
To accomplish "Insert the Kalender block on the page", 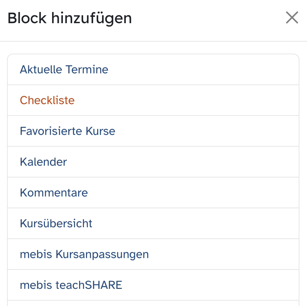I will coord(43,162).
